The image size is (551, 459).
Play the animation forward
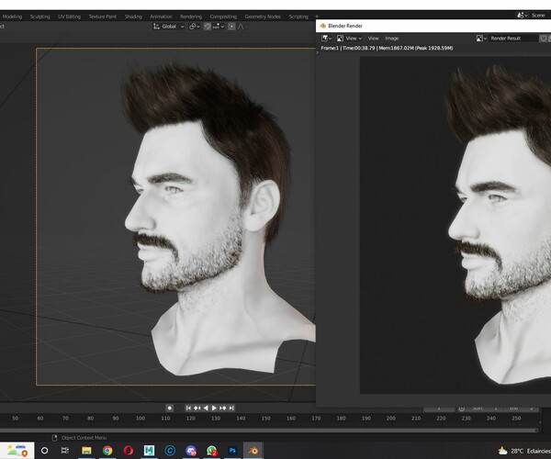click(x=214, y=408)
